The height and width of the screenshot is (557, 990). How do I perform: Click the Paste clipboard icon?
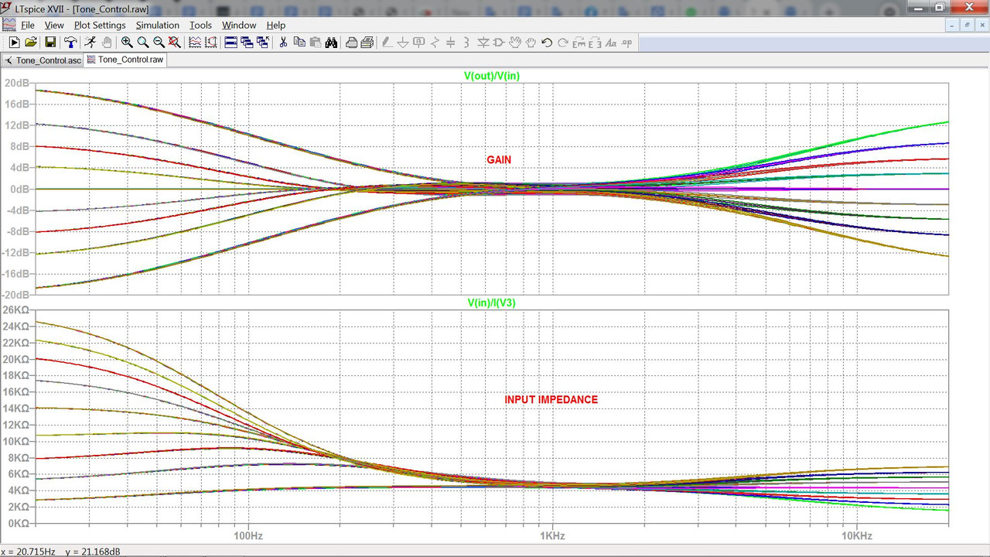[x=315, y=43]
